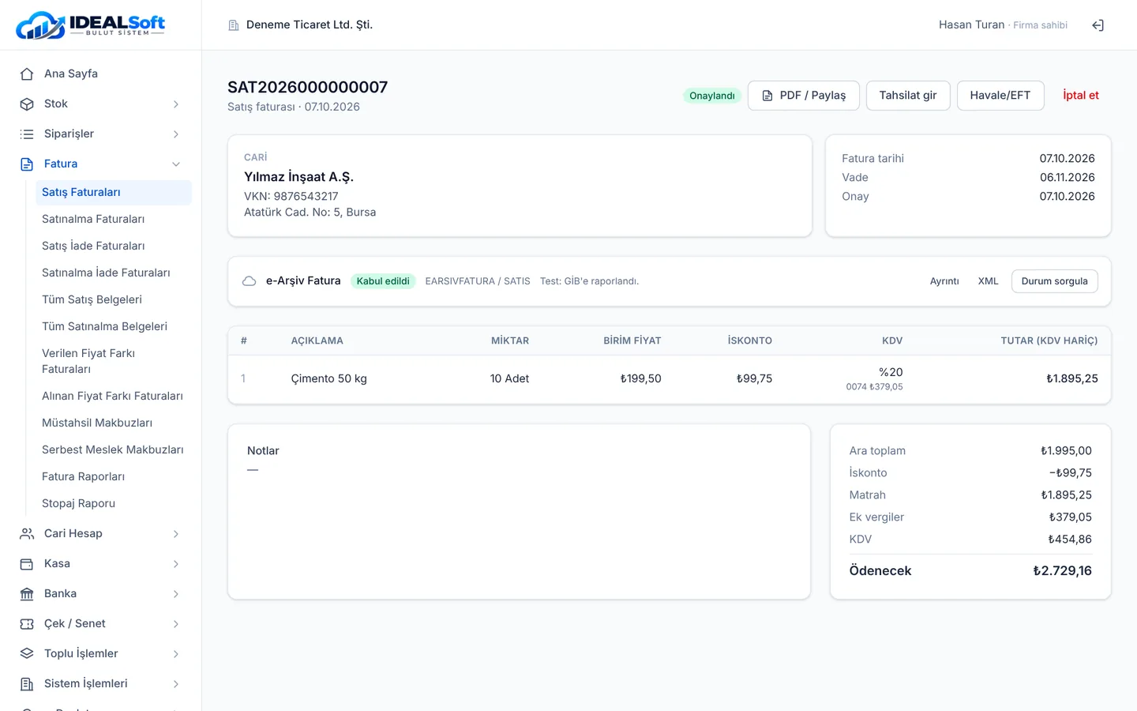
Task: Click the PDF / Paylaş button
Action: pyautogui.click(x=804, y=96)
